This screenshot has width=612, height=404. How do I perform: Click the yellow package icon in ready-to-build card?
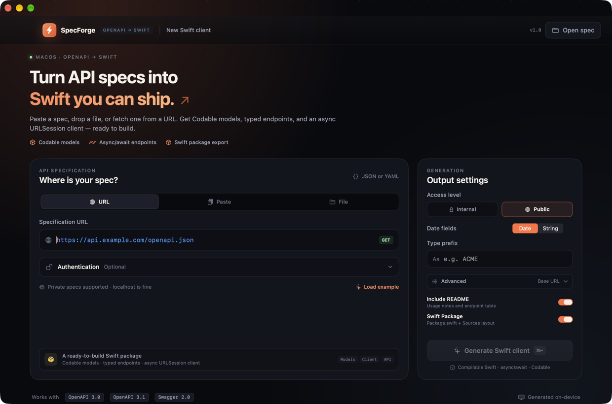pos(51,359)
